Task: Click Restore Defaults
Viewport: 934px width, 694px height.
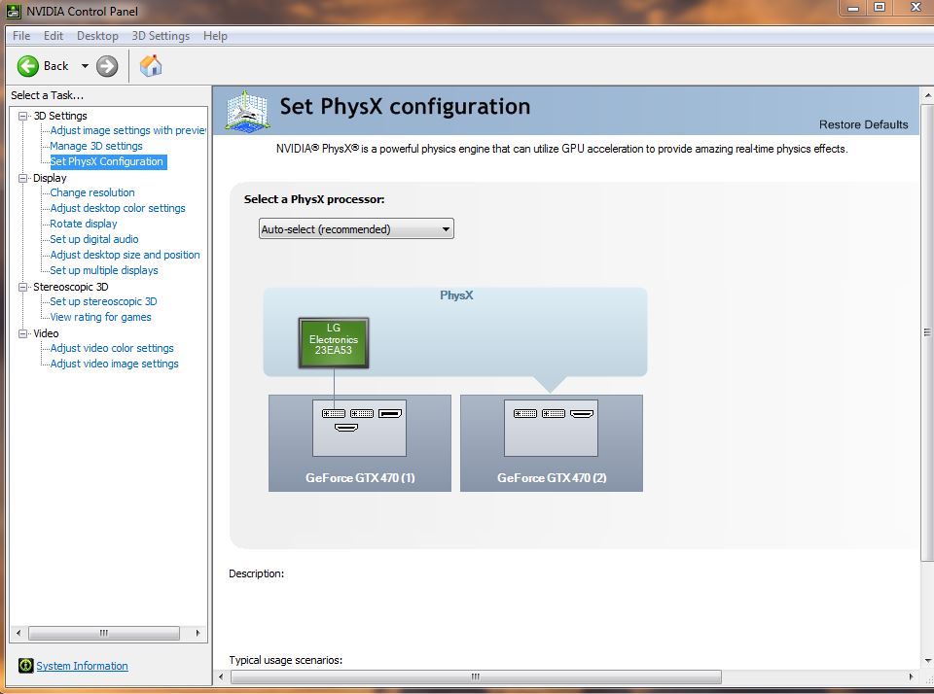Action: click(x=863, y=124)
